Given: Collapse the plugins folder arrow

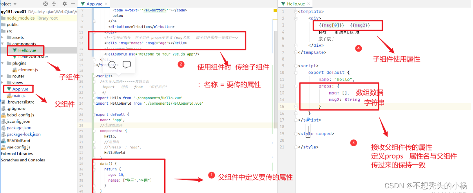Looking at the screenshot, I should [3, 63].
